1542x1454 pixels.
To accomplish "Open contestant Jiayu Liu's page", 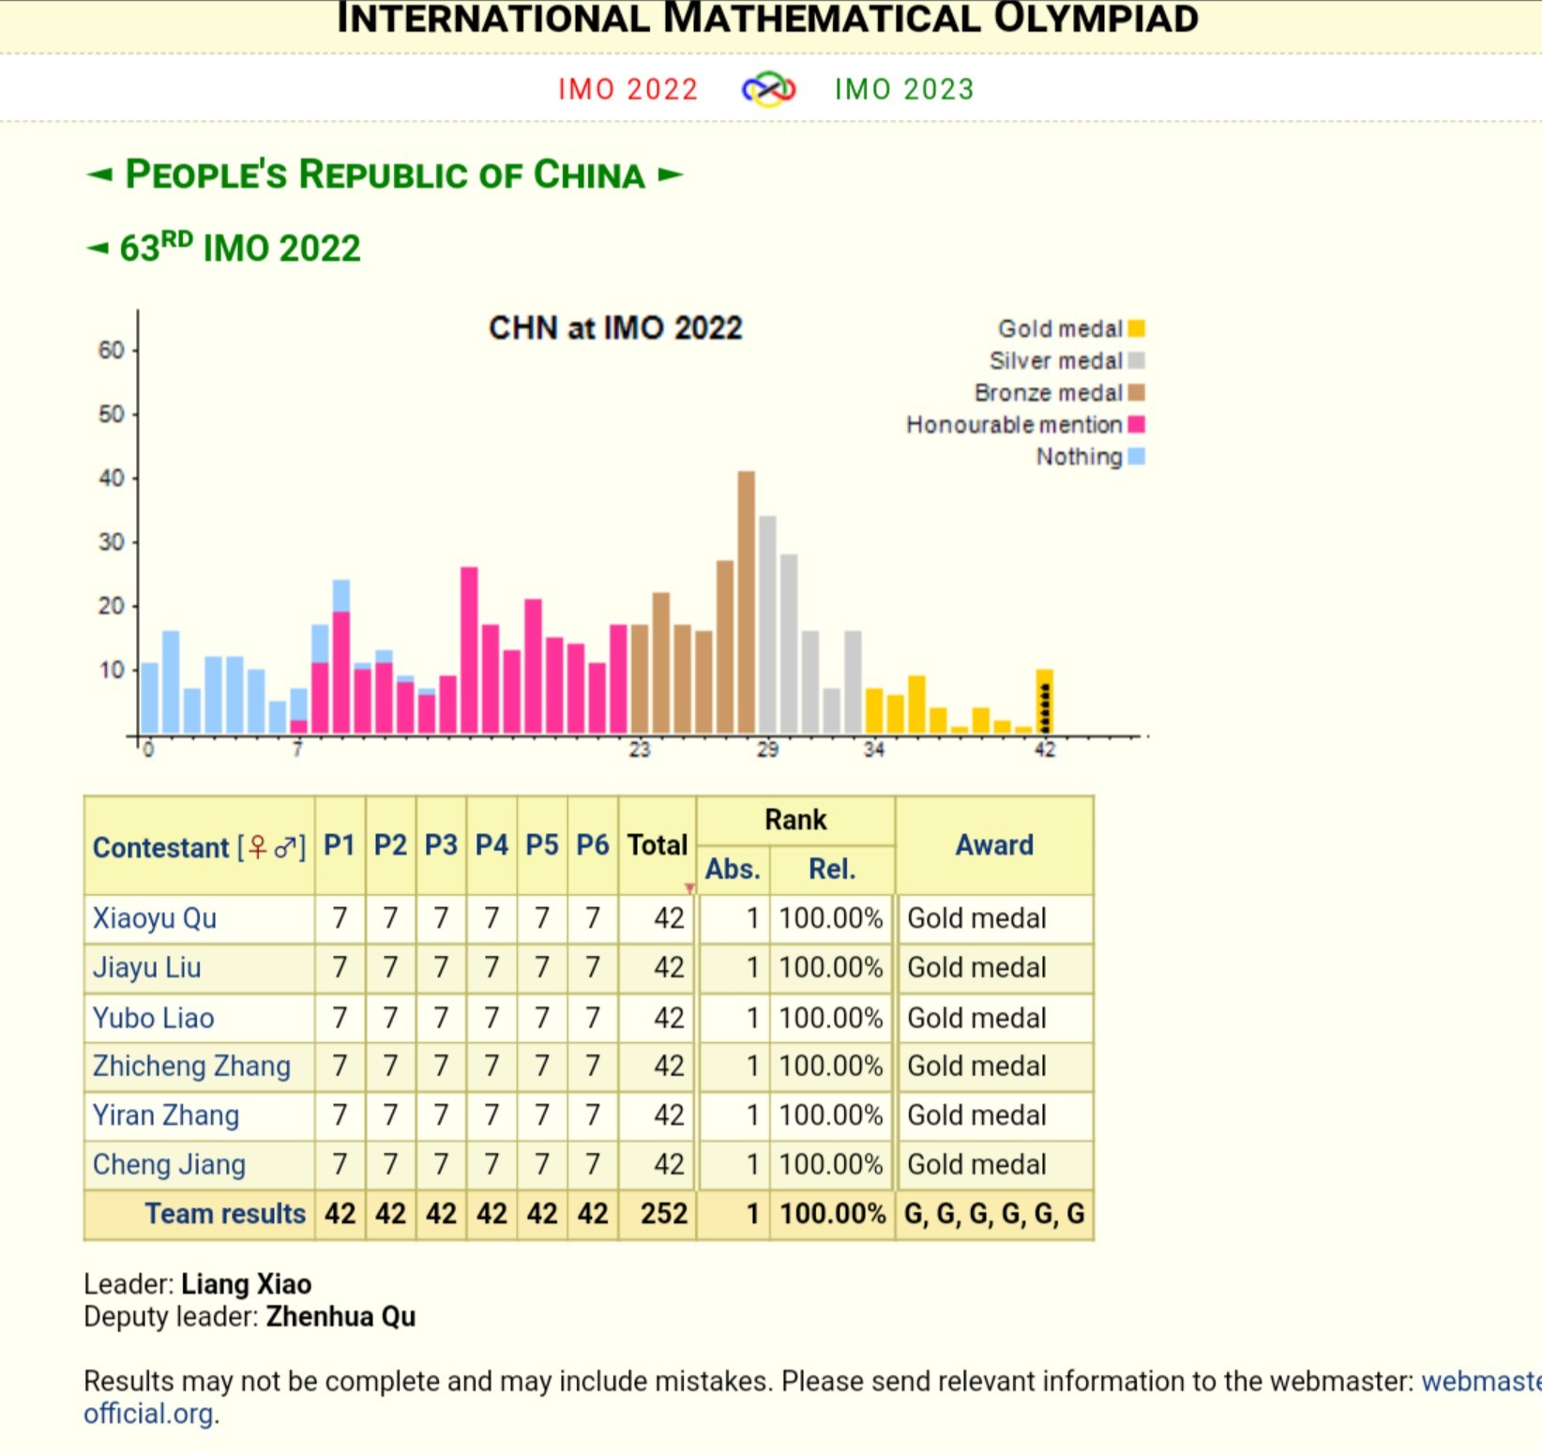I will pos(146,967).
